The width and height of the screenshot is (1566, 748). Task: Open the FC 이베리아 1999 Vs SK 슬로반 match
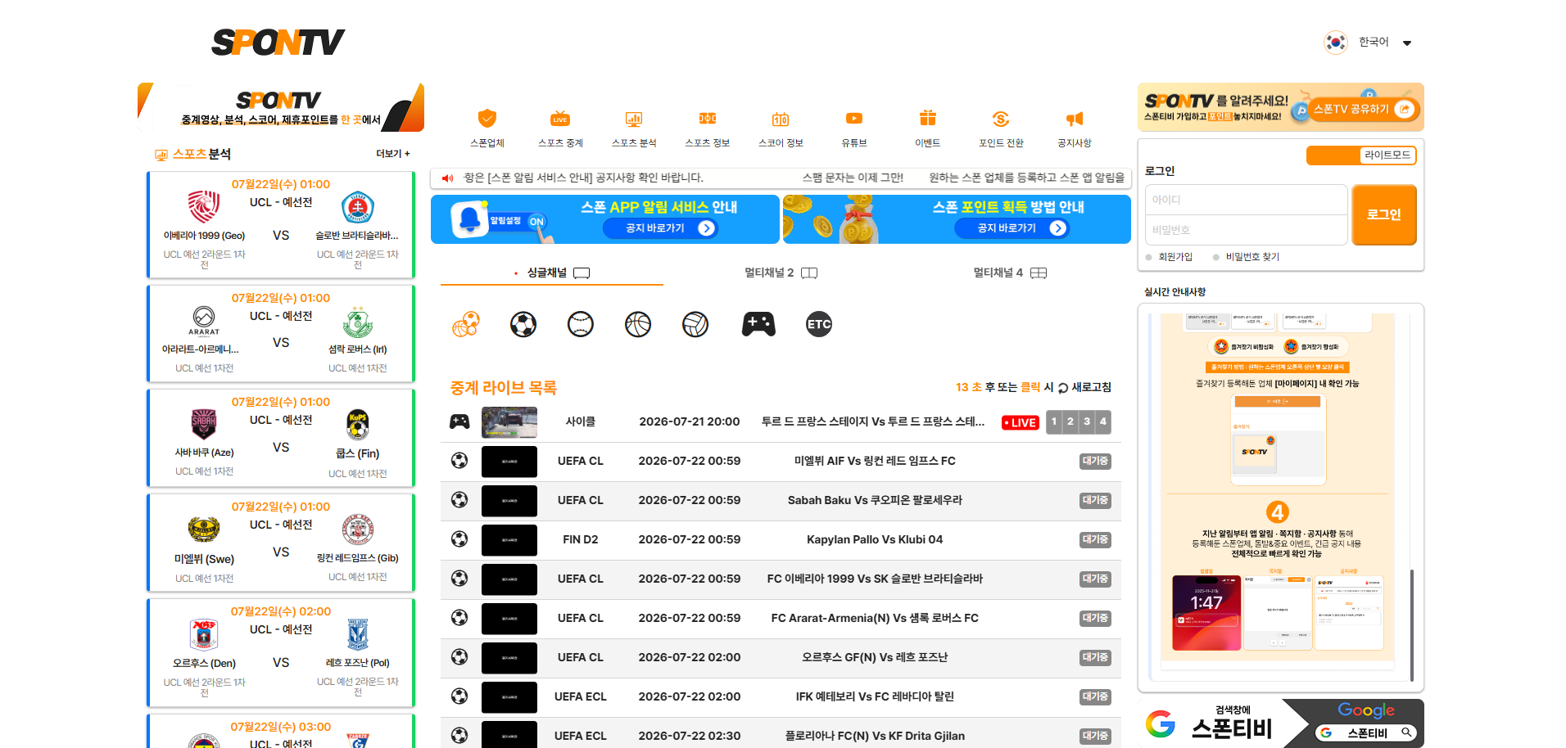point(875,579)
